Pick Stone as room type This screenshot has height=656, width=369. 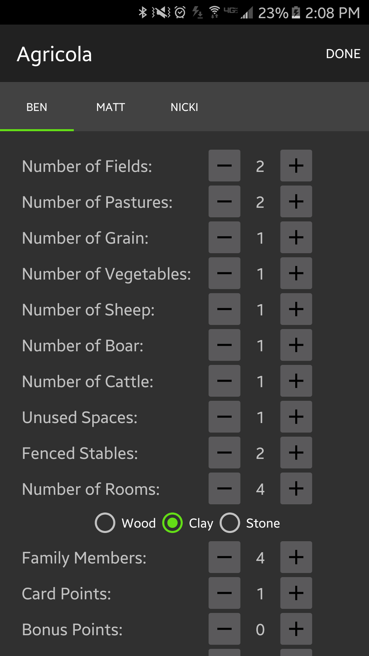coord(230,523)
